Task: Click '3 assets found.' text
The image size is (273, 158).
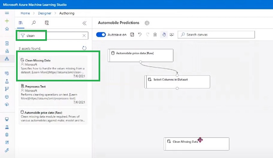Action: (30, 49)
